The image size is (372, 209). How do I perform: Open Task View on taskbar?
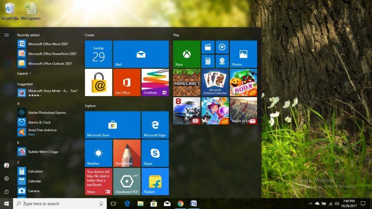[x=113, y=204]
